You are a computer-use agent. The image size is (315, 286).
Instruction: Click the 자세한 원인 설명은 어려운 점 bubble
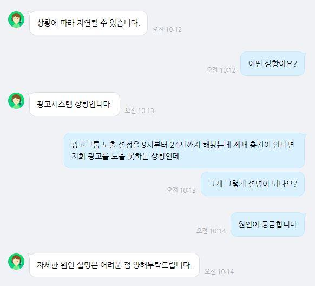coord(114,265)
